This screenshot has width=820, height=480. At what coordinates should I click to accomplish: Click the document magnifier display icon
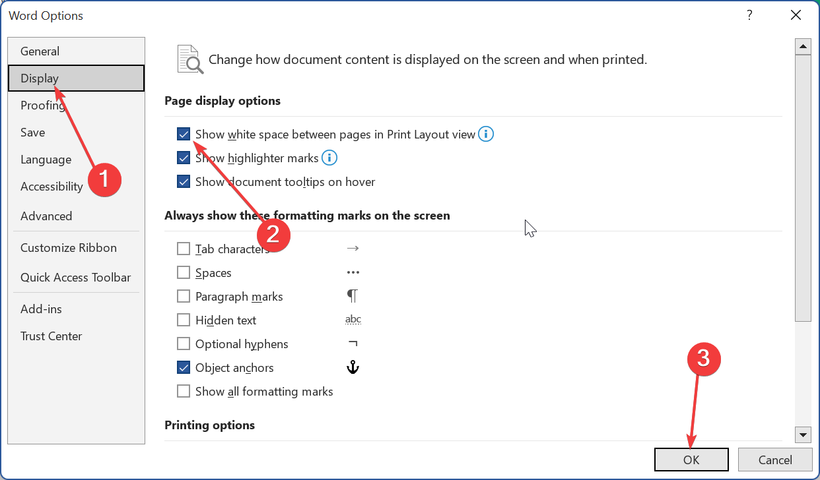(x=189, y=59)
